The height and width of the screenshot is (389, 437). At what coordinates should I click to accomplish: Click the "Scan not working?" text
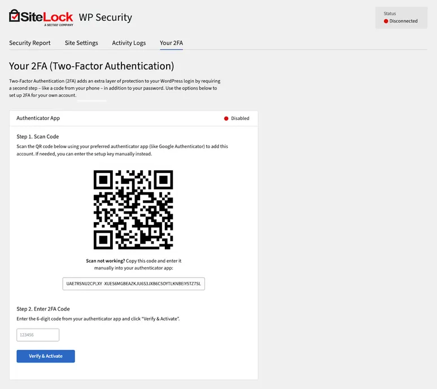(106, 261)
